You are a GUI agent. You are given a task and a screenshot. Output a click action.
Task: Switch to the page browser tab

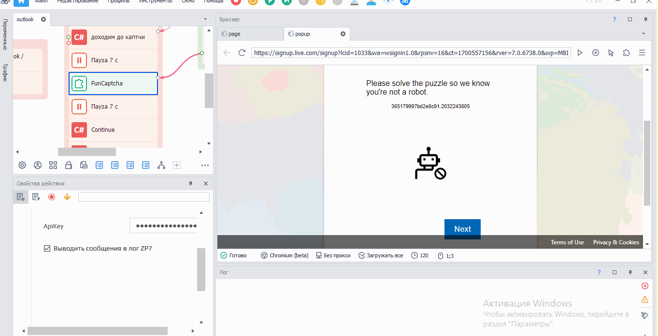(x=250, y=34)
